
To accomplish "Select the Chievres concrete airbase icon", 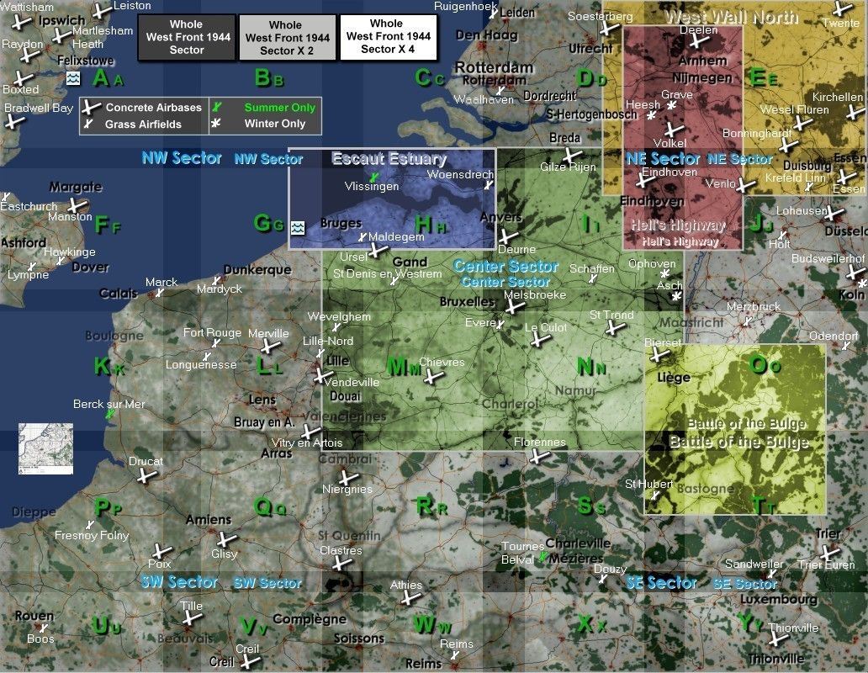I will click(x=433, y=378).
